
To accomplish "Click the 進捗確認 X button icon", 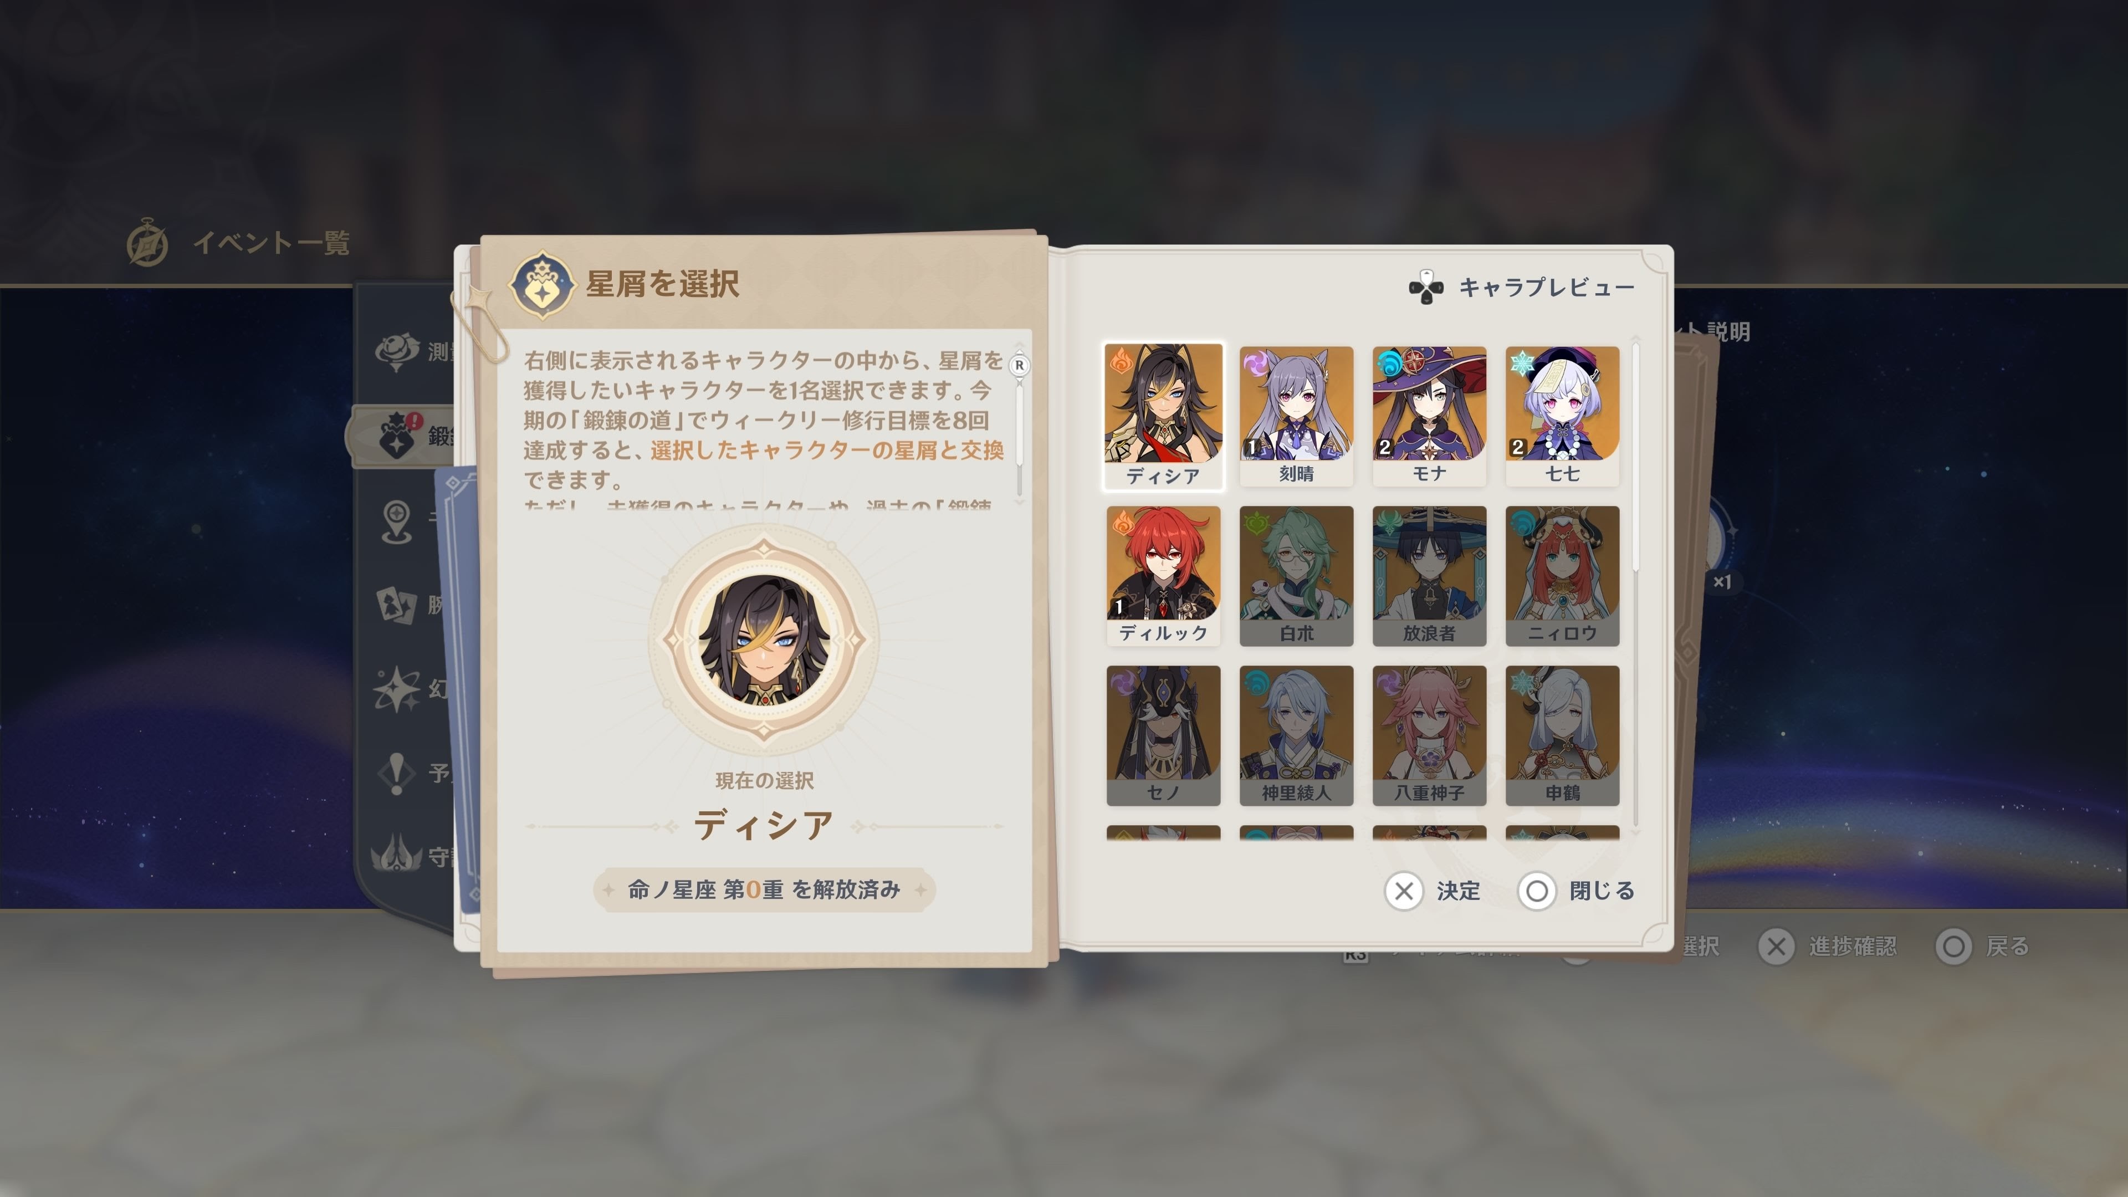I will [x=1776, y=947].
